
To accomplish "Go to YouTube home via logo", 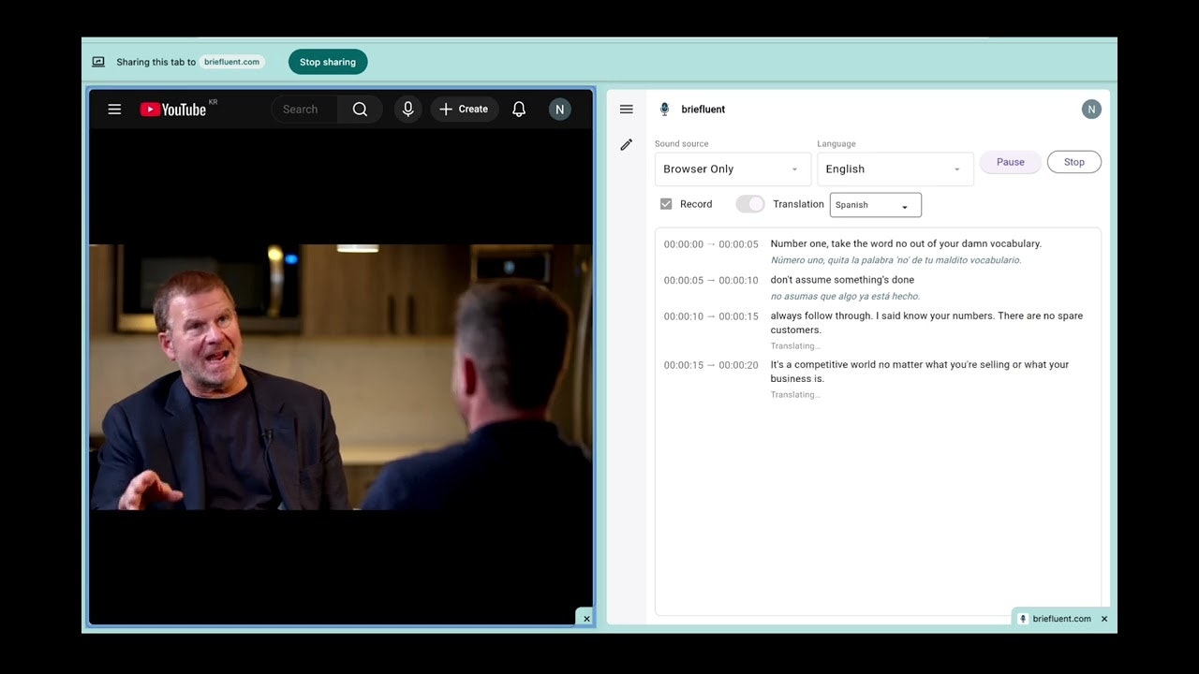I will tap(173, 110).
